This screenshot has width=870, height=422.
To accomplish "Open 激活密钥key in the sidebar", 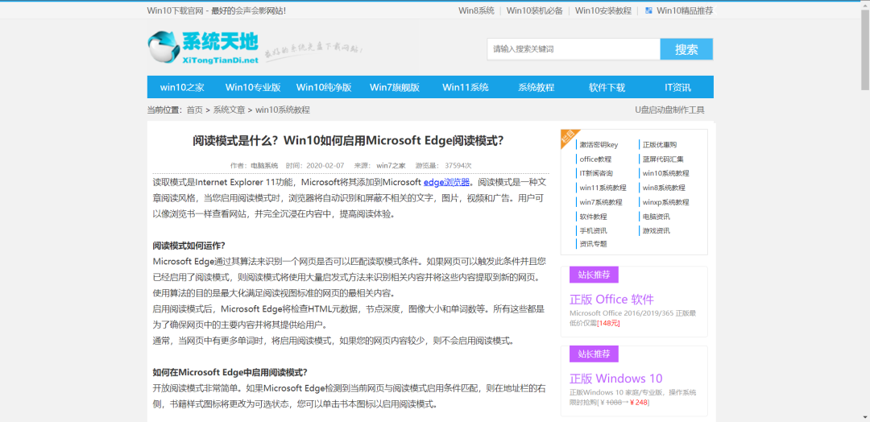I will pos(599,145).
